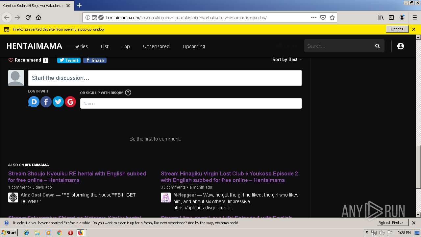The height and width of the screenshot is (237, 421).
Task: Expand the Sort by Best dropdown
Action: click(x=287, y=60)
